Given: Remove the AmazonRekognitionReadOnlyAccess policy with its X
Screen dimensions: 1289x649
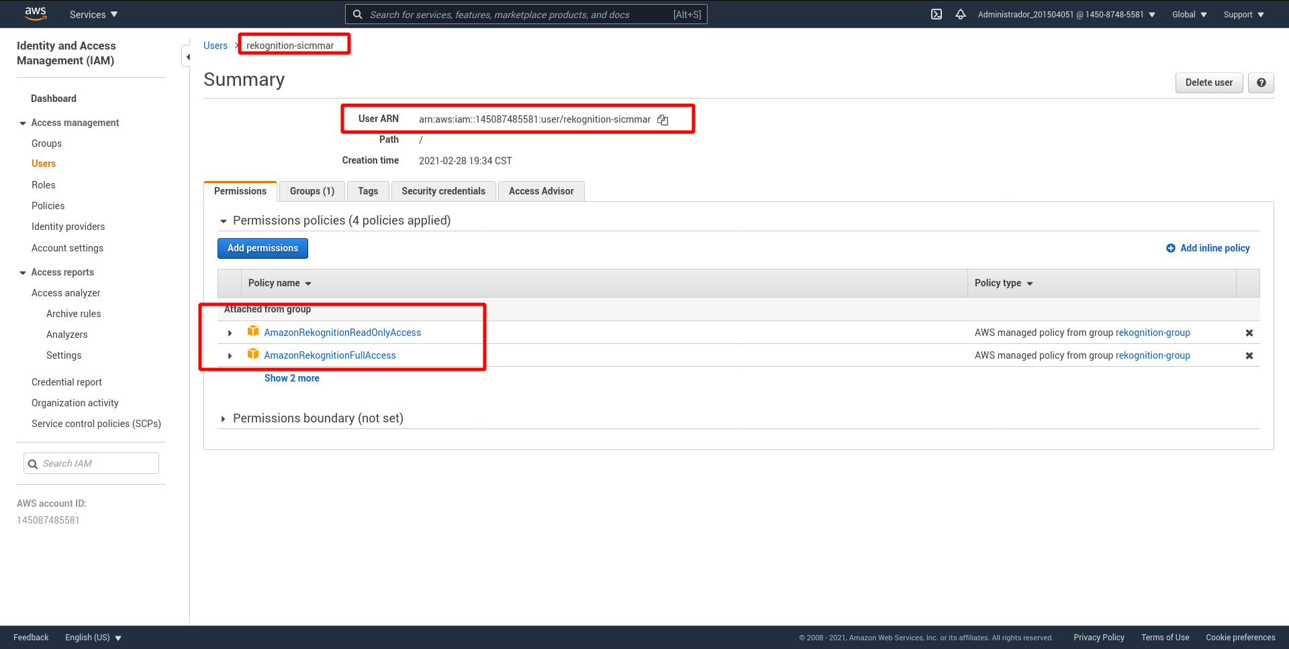Looking at the screenshot, I should pyautogui.click(x=1249, y=333).
